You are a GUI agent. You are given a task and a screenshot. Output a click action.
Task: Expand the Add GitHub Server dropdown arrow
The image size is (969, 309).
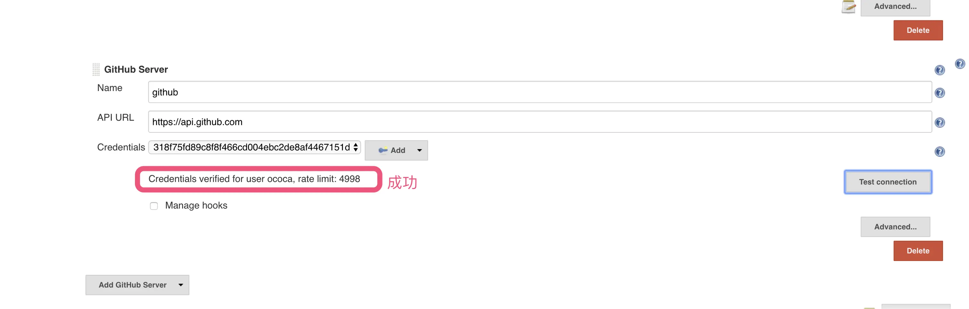click(180, 285)
